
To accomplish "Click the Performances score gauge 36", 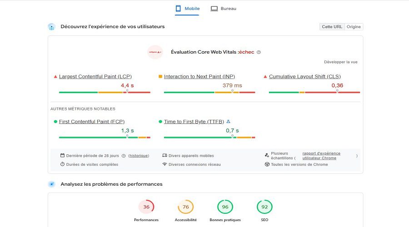I will pos(146,207).
